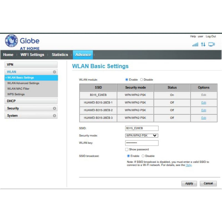Click inside the SSID text field

click(x=142, y=128)
